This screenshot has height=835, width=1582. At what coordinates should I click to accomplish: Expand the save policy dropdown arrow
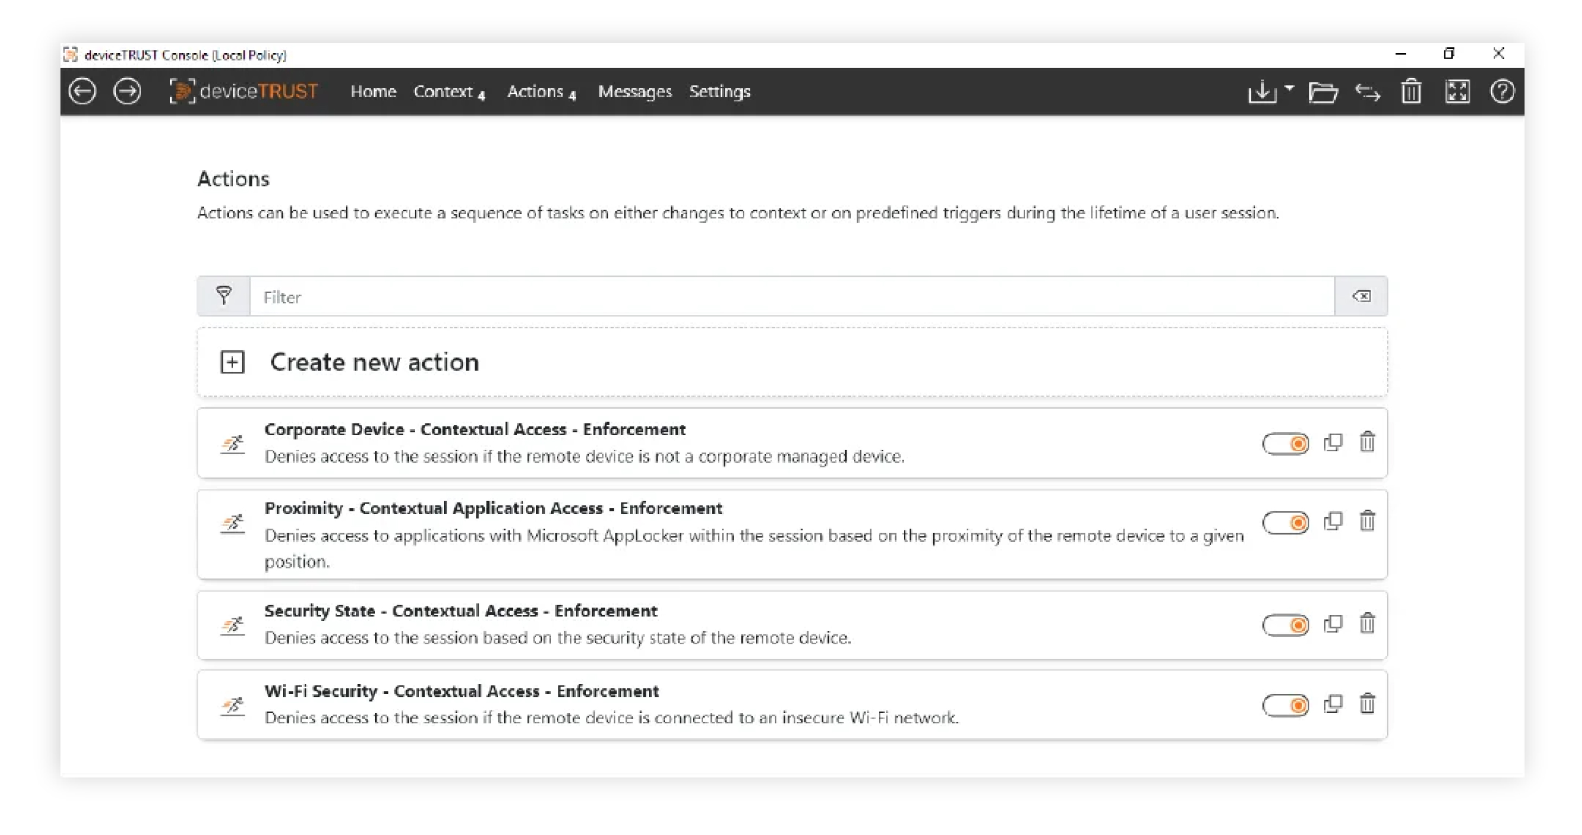pos(1289,88)
